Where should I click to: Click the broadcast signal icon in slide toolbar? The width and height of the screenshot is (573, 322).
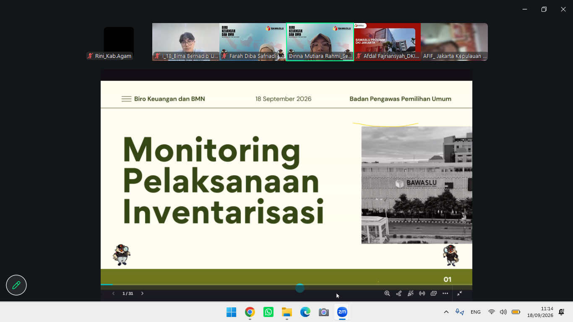point(422,293)
